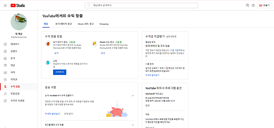274x128 pixels.
Task: Click 자세히 알아보기 link beside 주제 닫기
Action: coord(52,114)
